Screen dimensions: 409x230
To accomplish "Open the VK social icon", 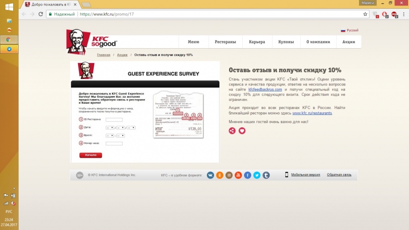I will (210, 175).
